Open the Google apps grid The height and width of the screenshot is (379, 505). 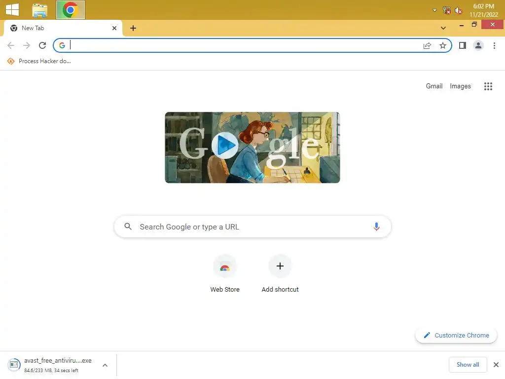tap(488, 86)
